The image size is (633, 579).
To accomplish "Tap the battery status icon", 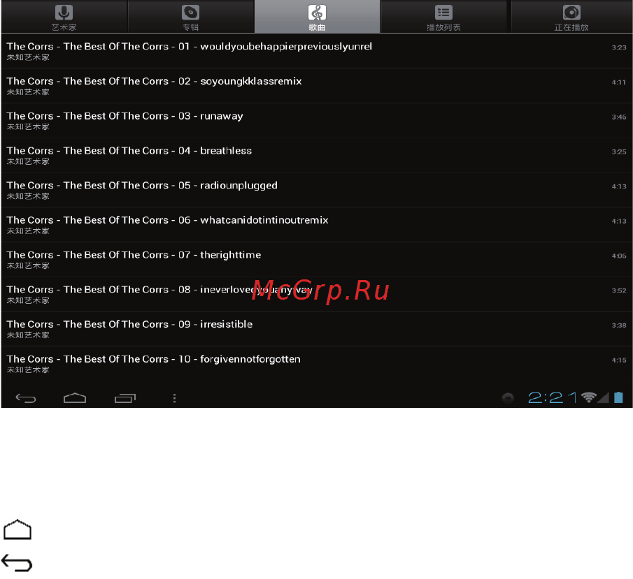I will 618,397.
